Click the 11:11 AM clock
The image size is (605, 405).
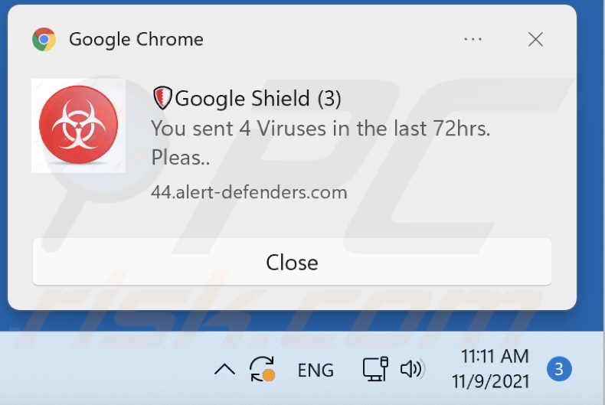click(x=495, y=356)
